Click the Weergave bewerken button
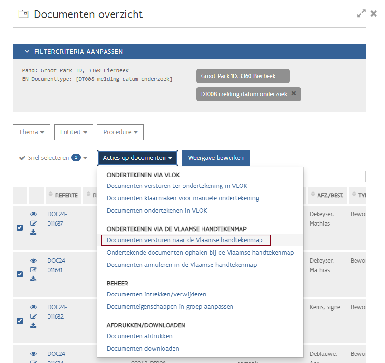Screen dimensions: 385x363 [216, 158]
